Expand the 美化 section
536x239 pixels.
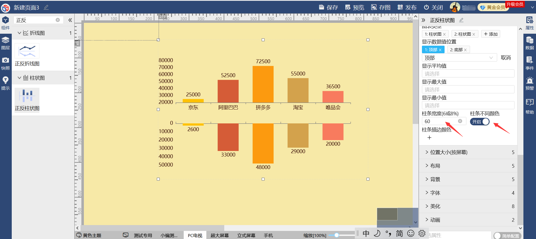point(468,206)
